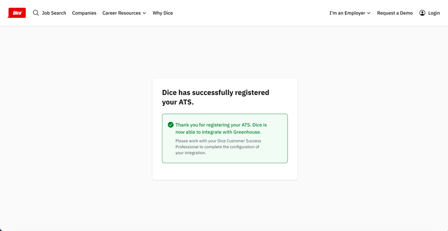Click 'your ATS.' on the heading's second line
This screenshot has height=231, width=448.
click(x=178, y=102)
